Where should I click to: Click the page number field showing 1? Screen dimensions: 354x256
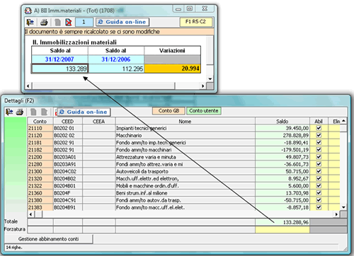(x=84, y=22)
